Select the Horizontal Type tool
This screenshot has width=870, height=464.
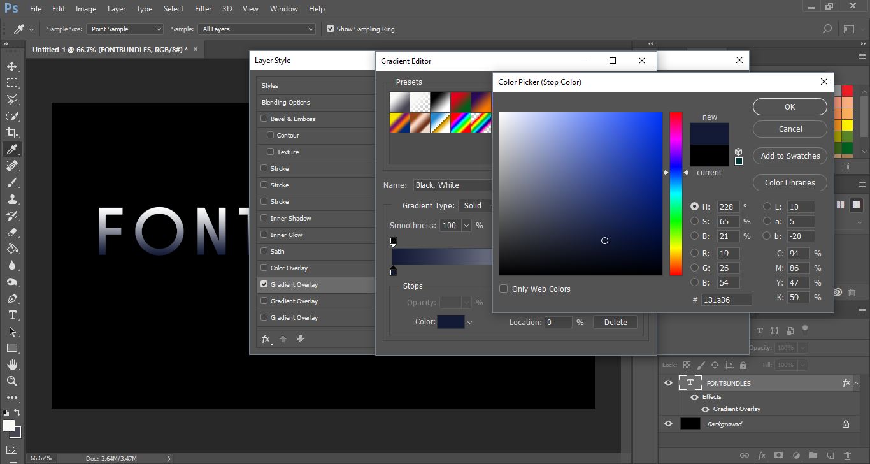12,315
